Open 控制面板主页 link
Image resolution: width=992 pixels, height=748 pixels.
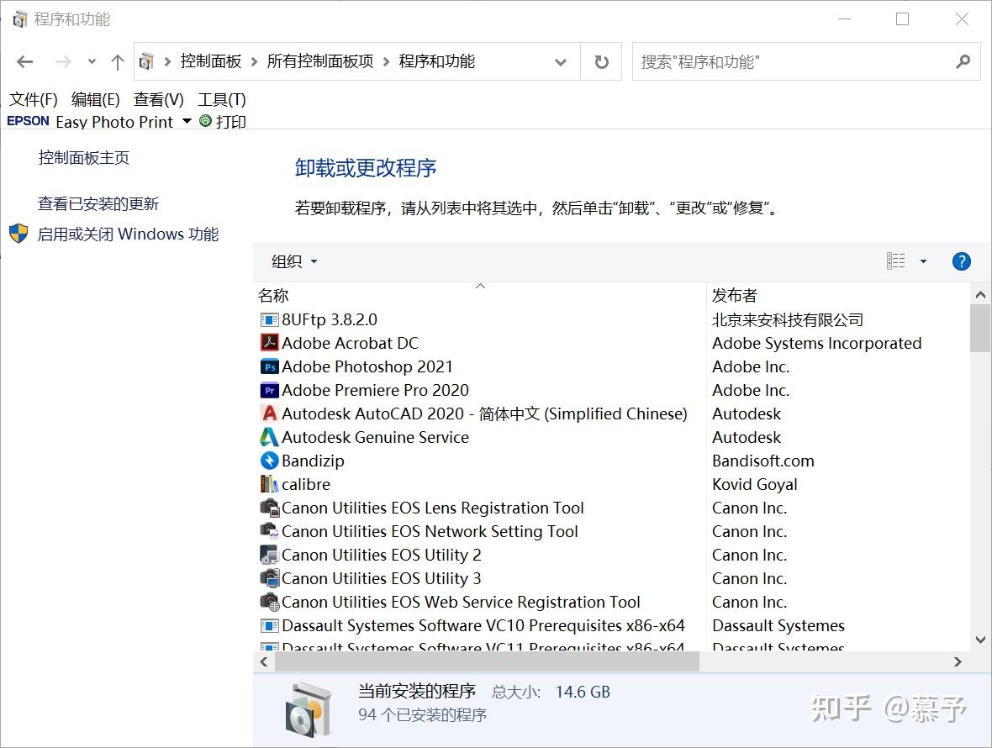click(83, 157)
